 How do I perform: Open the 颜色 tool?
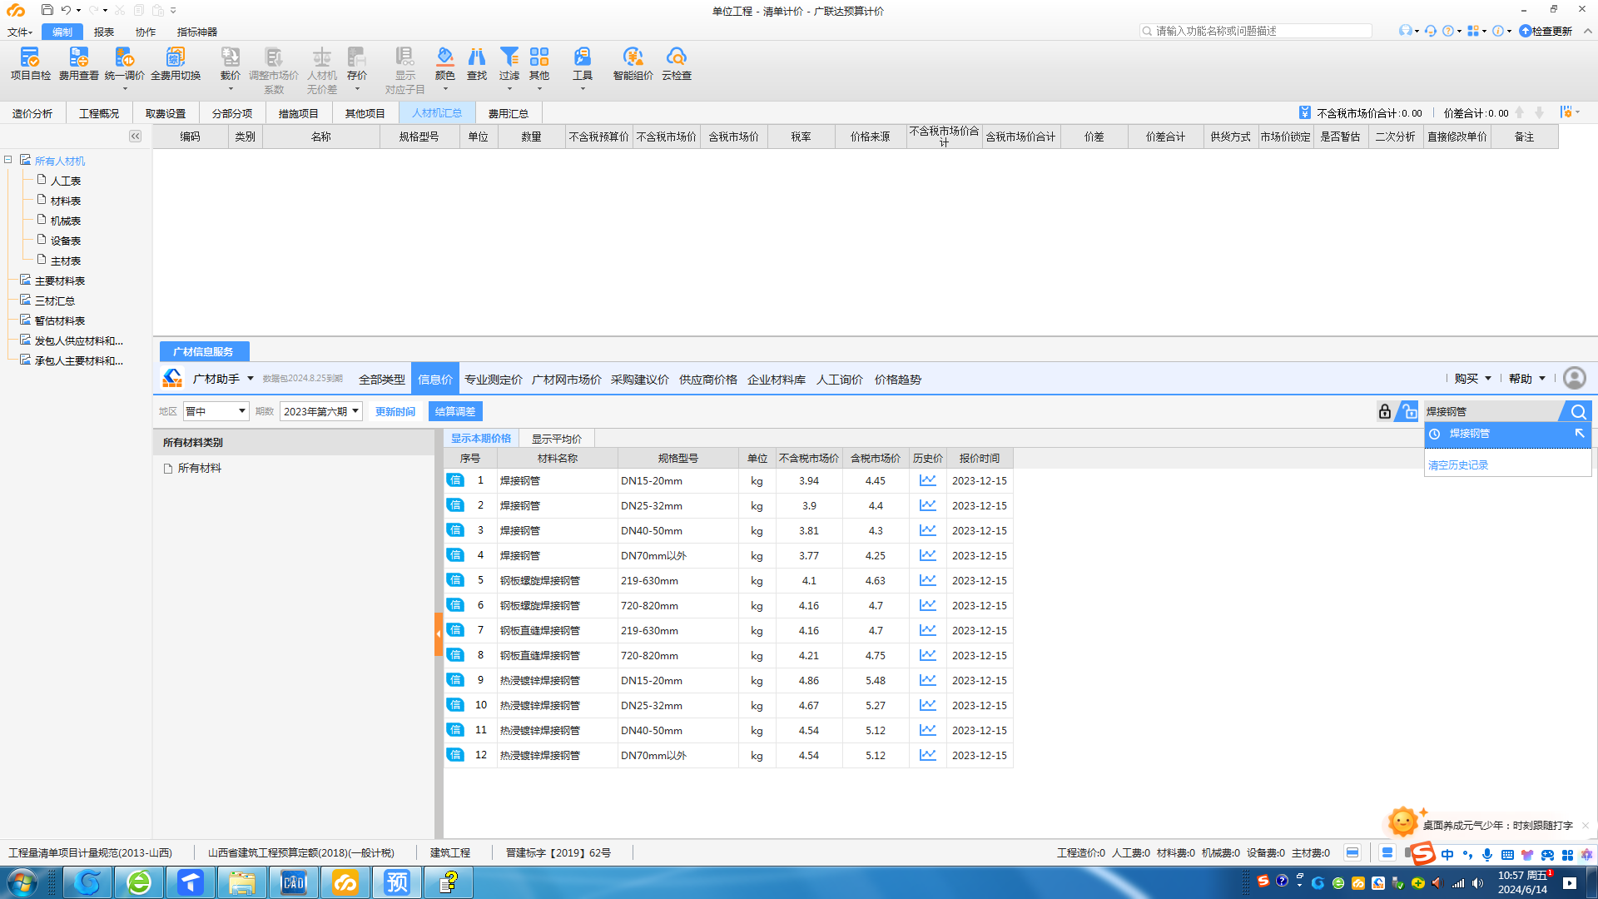(x=445, y=64)
